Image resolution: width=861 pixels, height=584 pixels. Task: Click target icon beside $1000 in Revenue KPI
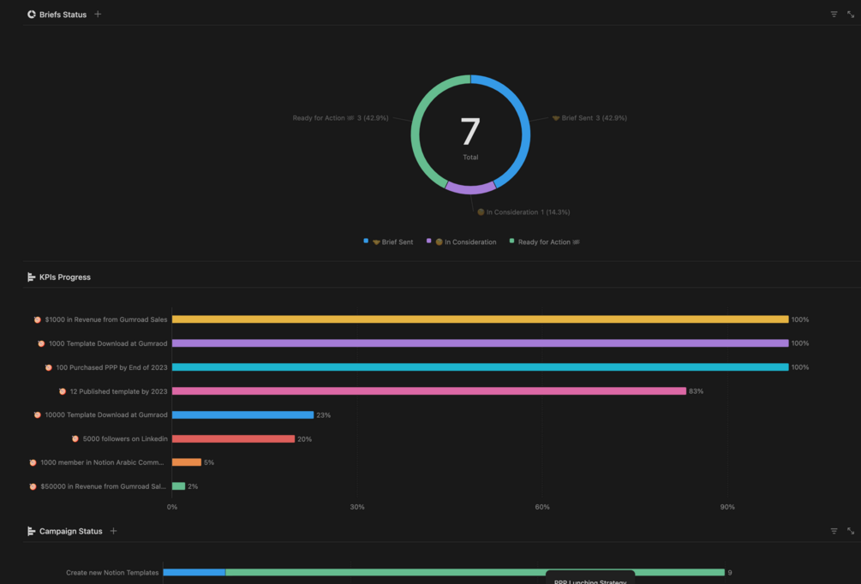pos(38,319)
